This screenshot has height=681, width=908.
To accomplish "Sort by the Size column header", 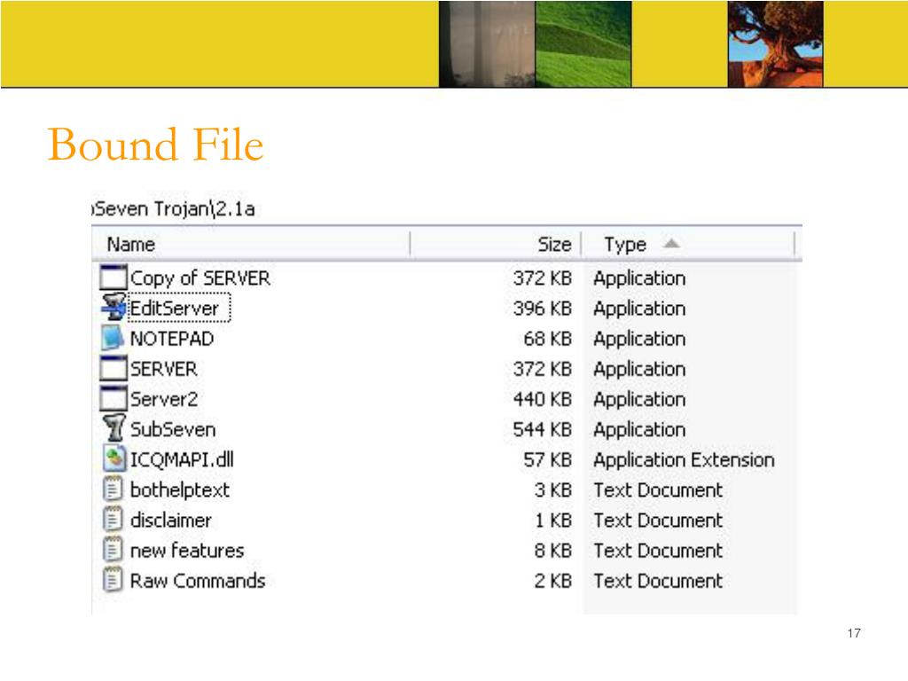I will click(x=554, y=245).
